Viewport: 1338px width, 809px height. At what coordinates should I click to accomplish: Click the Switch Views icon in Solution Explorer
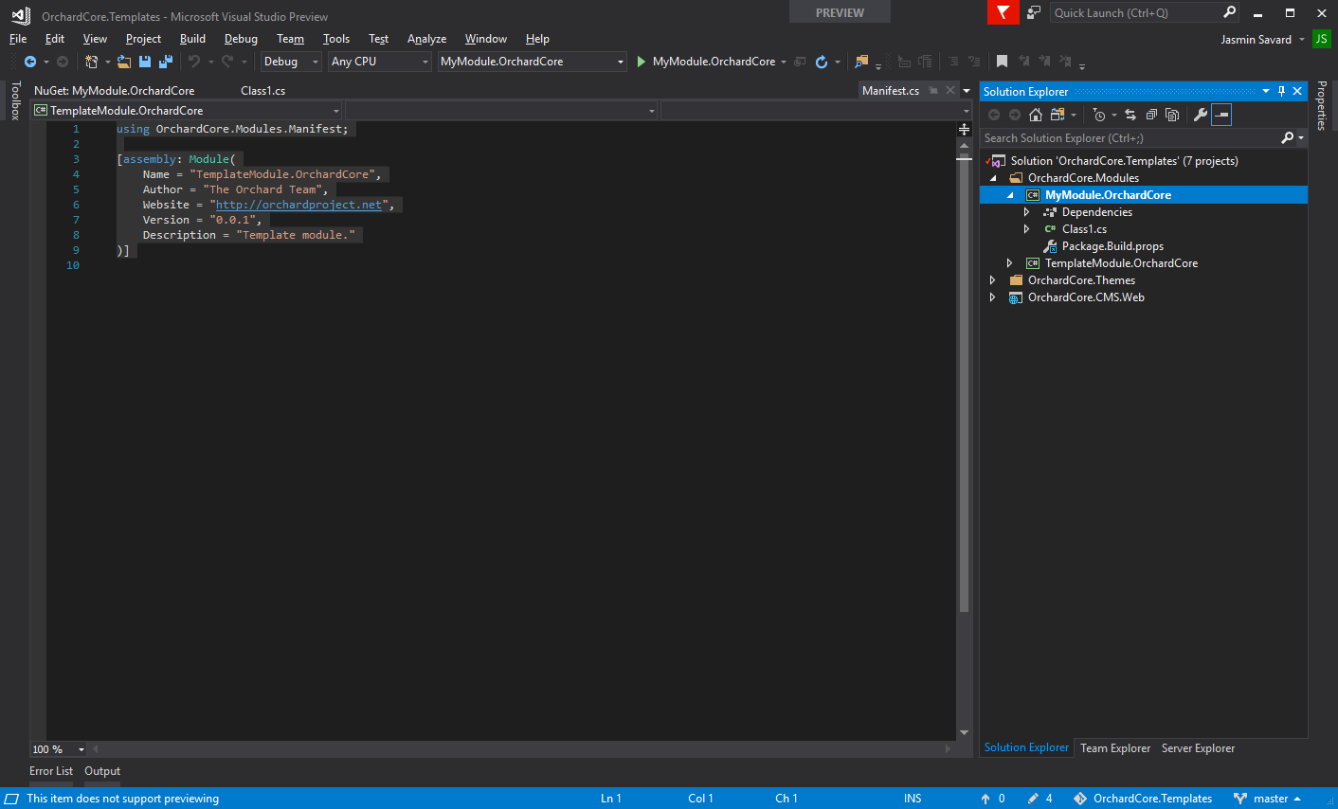click(x=1058, y=115)
